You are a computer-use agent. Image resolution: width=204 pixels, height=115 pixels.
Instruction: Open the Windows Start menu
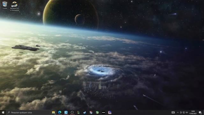[3, 112]
